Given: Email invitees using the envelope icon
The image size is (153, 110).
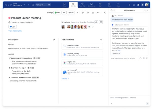Looking at the screenshot, I should [101, 22].
